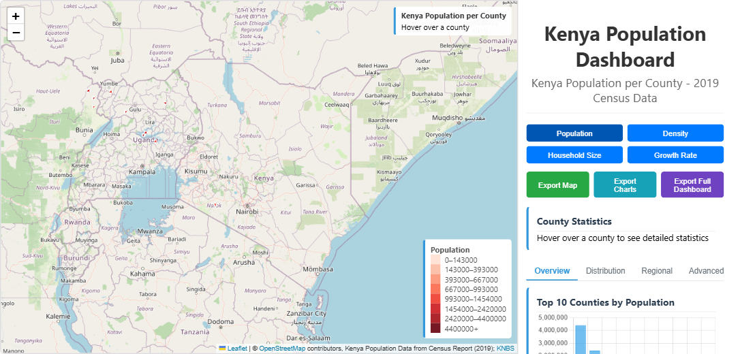Open the Regional tab
The image size is (740, 354).
click(x=657, y=271)
